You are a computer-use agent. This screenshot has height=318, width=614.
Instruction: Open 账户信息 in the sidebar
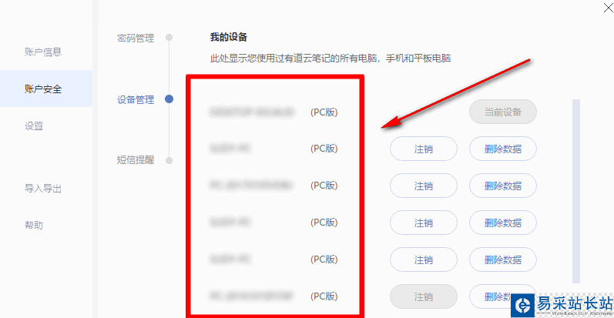(43, 52)
